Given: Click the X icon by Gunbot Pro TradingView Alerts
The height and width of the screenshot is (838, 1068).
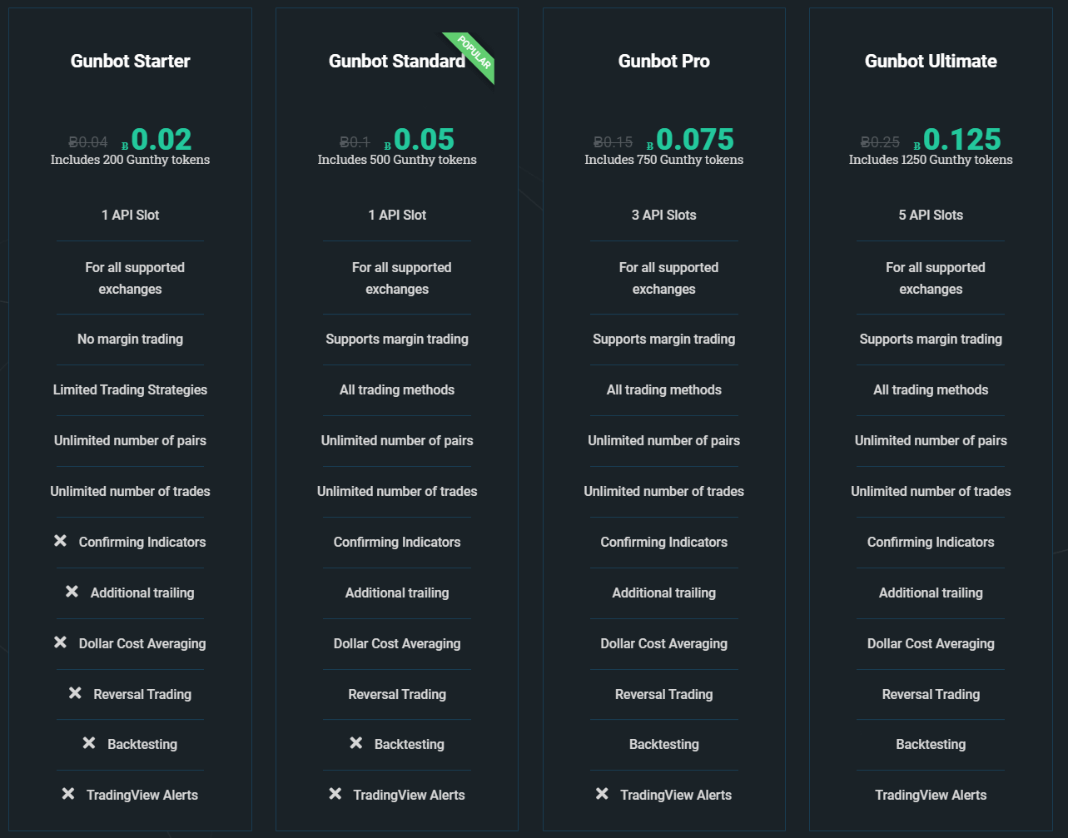Looking at the screenshot, I should click(602, 794).
